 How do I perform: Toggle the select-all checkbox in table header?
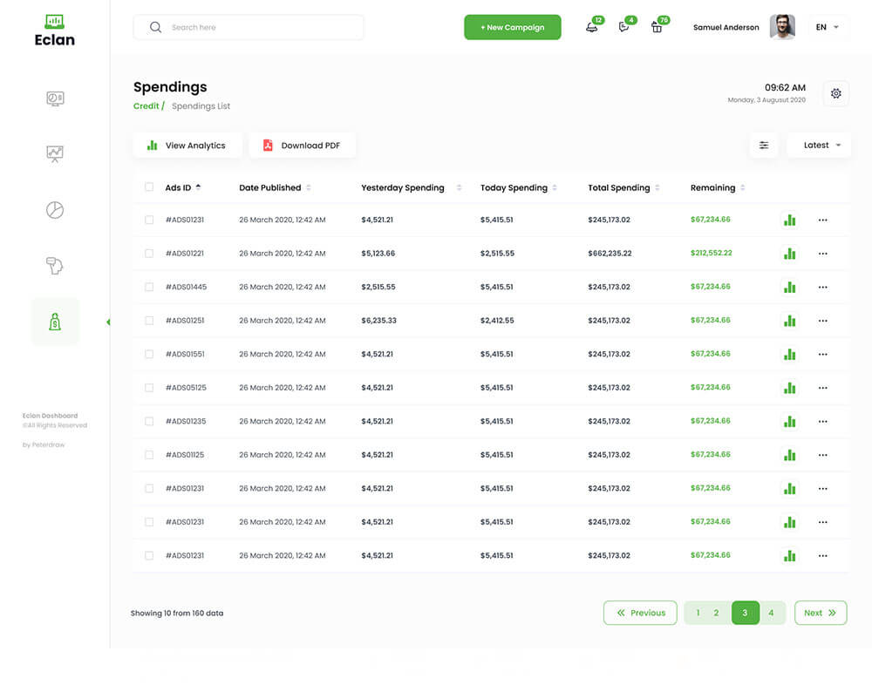pos(149,187)
